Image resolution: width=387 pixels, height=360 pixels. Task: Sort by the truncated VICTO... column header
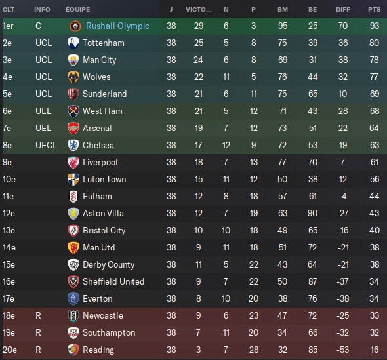199,10
